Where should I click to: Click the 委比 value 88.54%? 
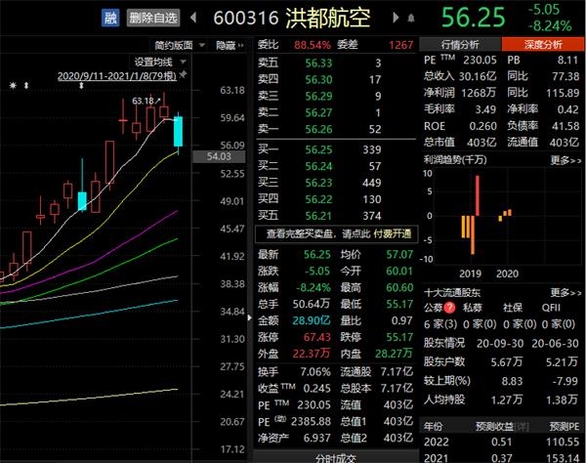tap(313, 45)
